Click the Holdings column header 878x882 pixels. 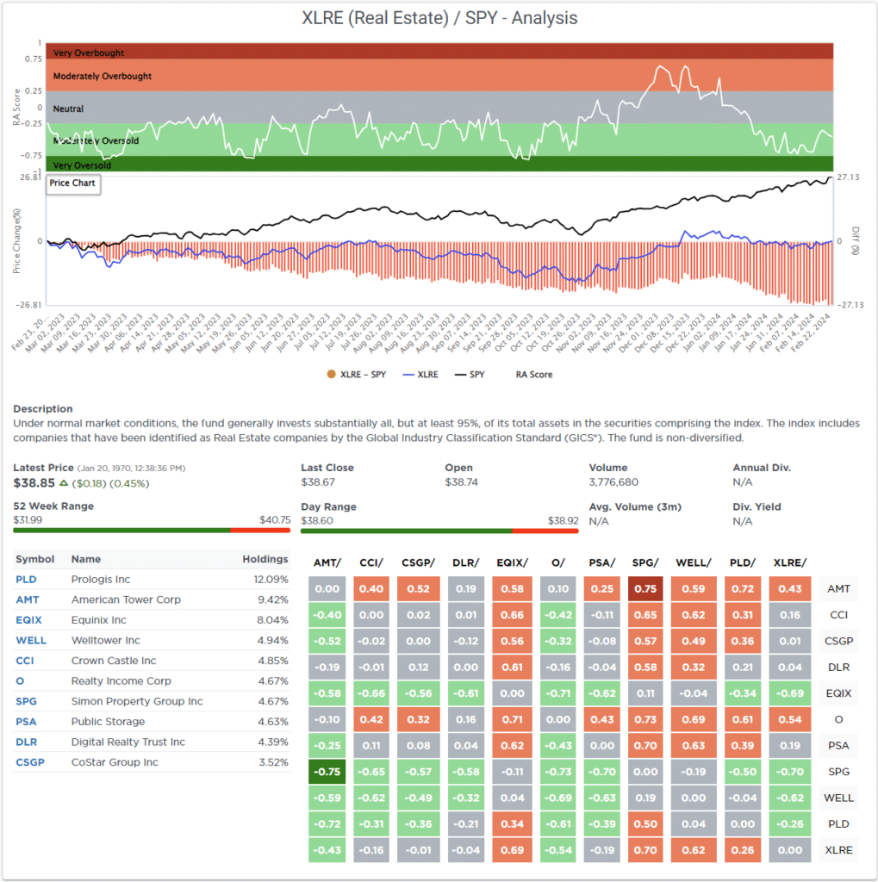pyautogui.click(x=265, y=559)
